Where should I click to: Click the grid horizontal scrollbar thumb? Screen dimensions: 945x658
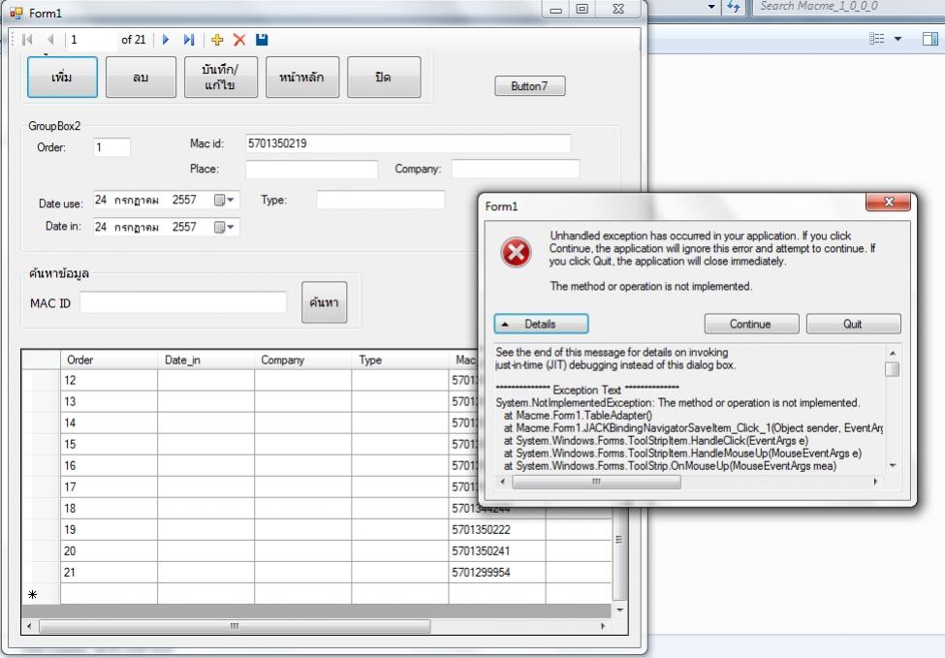point(236,626)
